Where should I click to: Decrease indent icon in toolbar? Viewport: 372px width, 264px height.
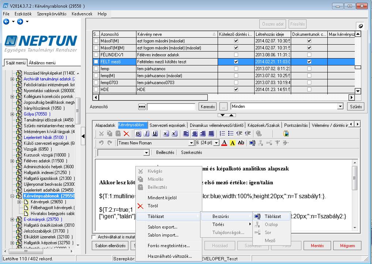coord(239,133)
